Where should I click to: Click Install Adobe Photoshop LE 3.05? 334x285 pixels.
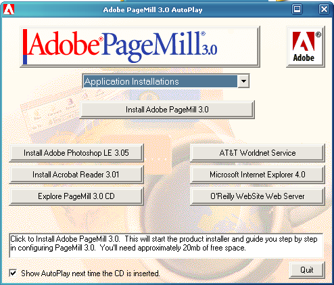pyautogui.click(x=76, y=153)
